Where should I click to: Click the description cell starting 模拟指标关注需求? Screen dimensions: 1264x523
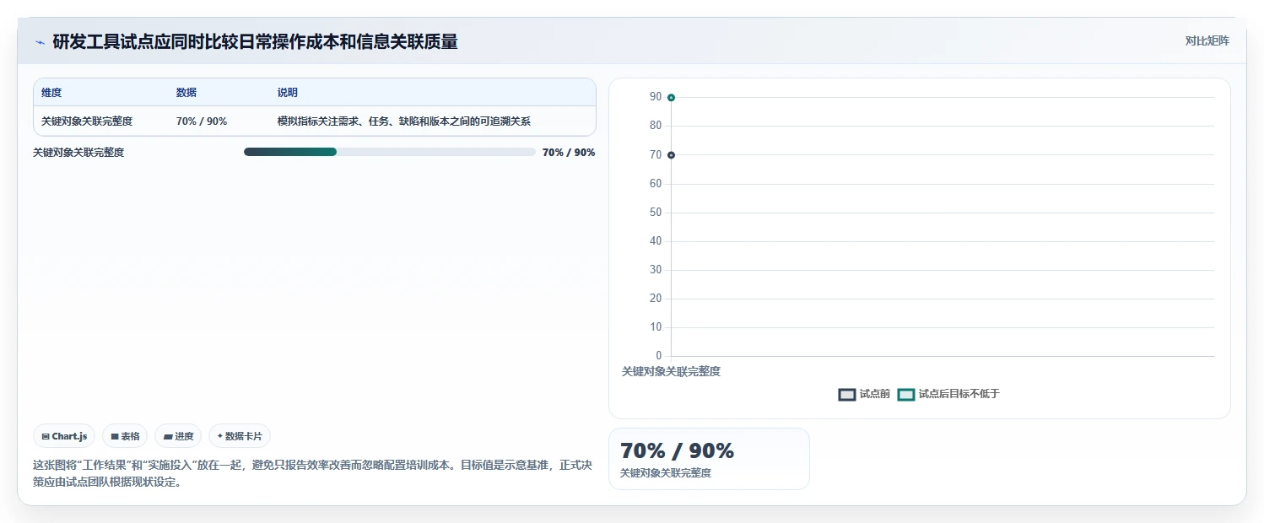coord(404,121)
